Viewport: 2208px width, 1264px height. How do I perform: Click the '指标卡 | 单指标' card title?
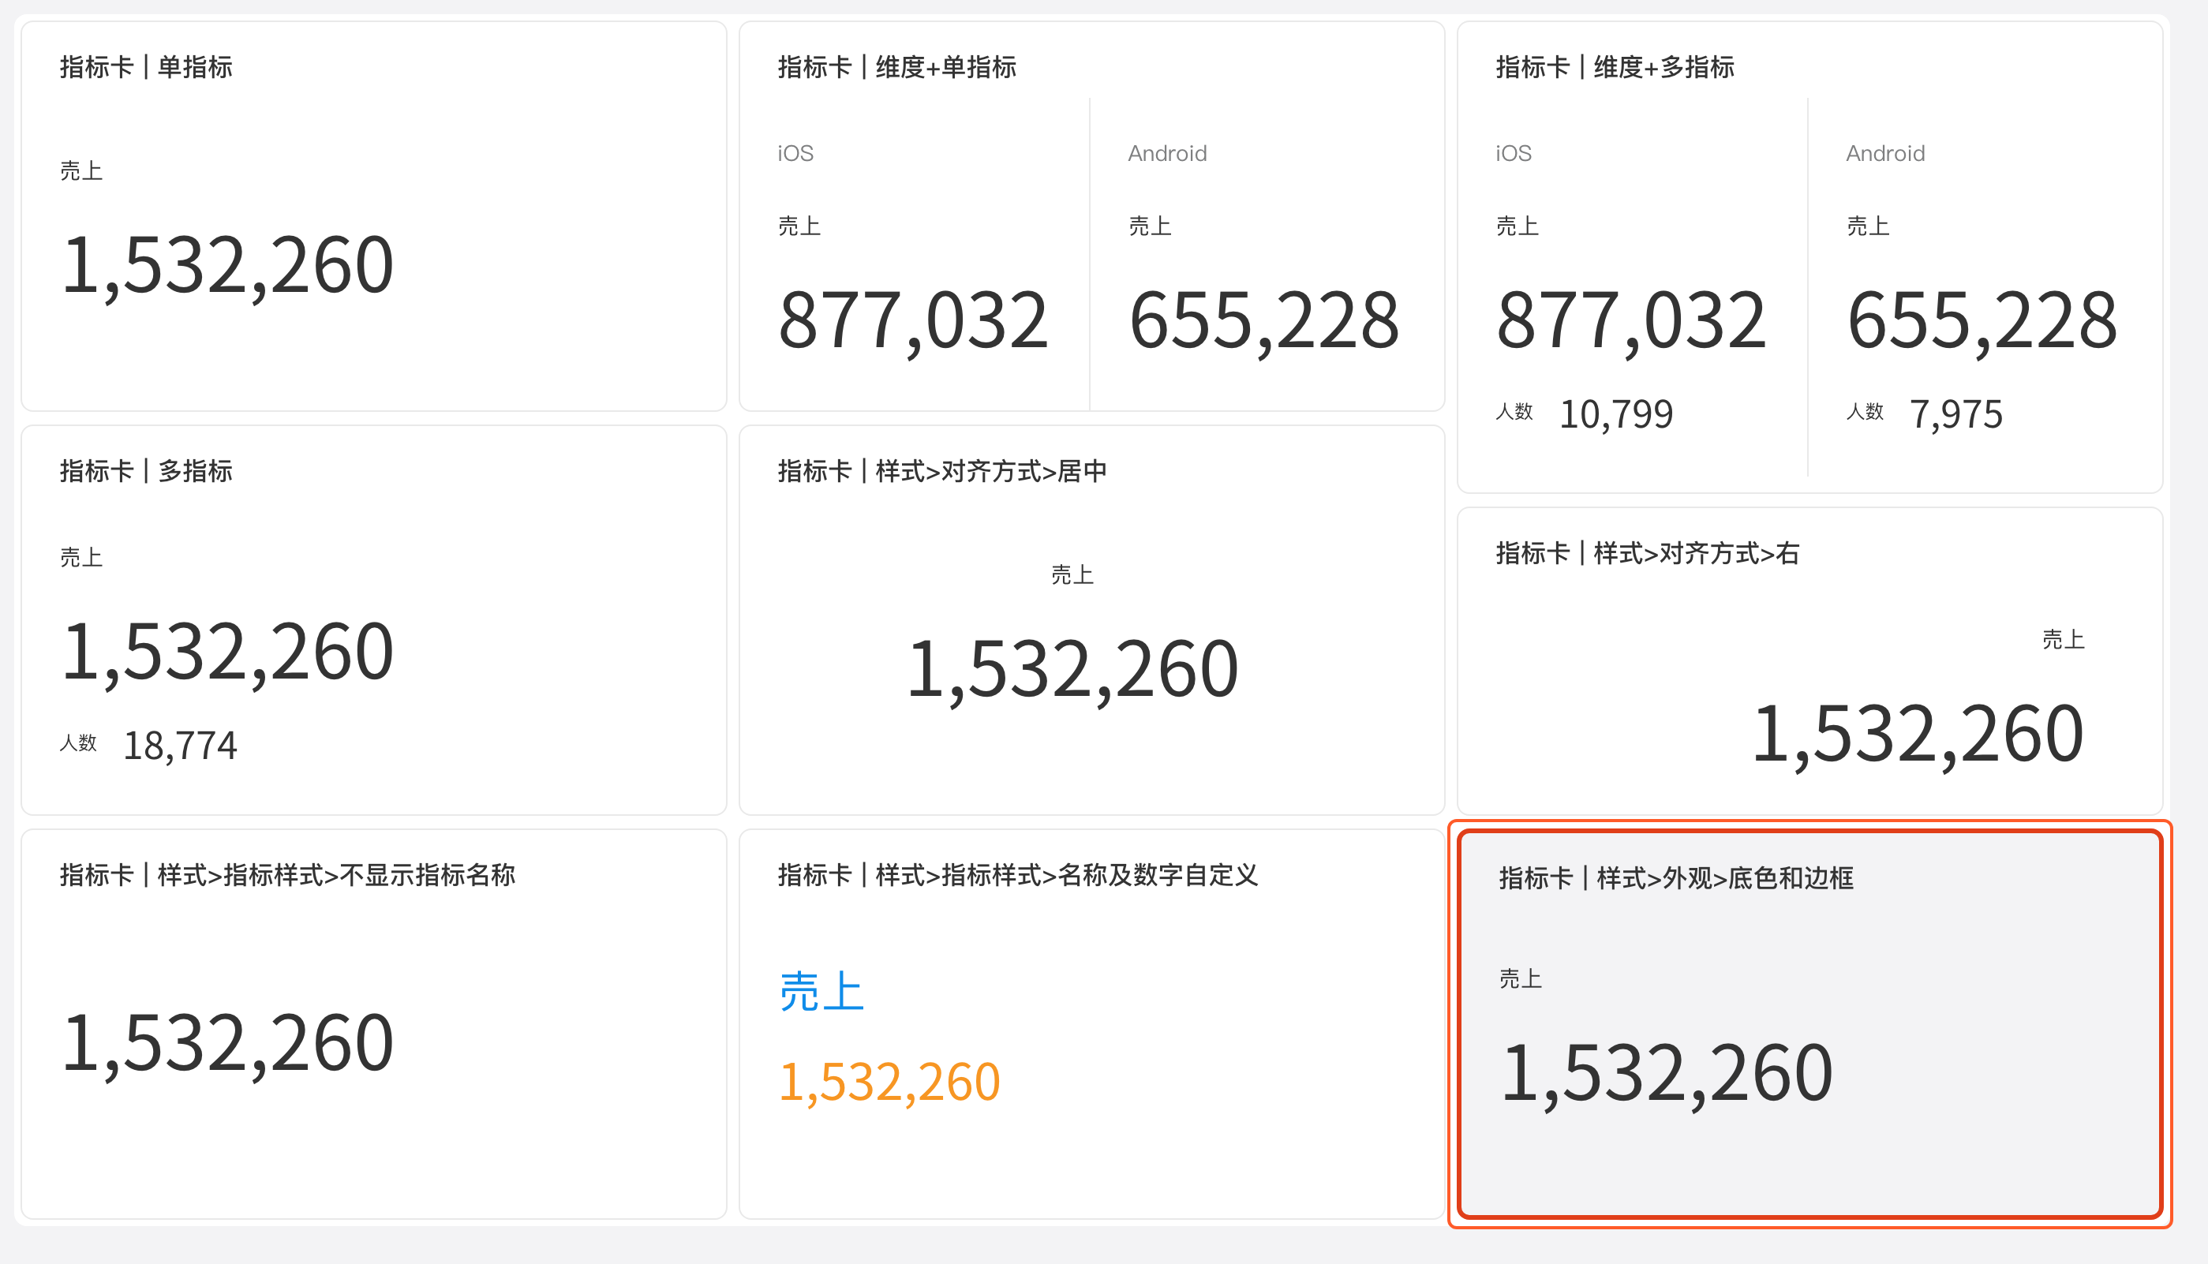pyautogui.click(x=146, y=67)
